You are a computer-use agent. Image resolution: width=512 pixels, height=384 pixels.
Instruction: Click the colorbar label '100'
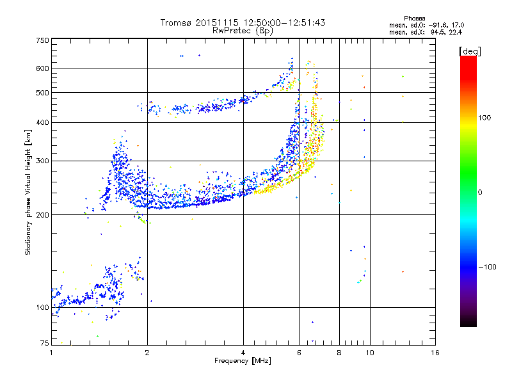coord(484,118)
